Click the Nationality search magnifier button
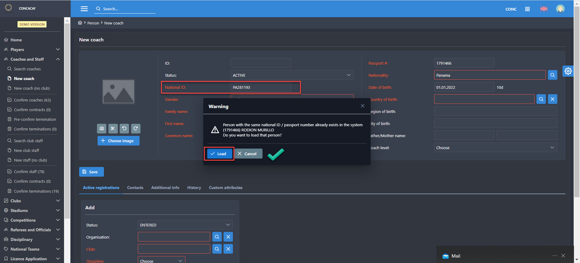 tap(552, 75)
